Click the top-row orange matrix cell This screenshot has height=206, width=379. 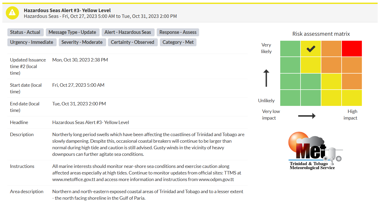pyautogui.click(x=331, y=49)
